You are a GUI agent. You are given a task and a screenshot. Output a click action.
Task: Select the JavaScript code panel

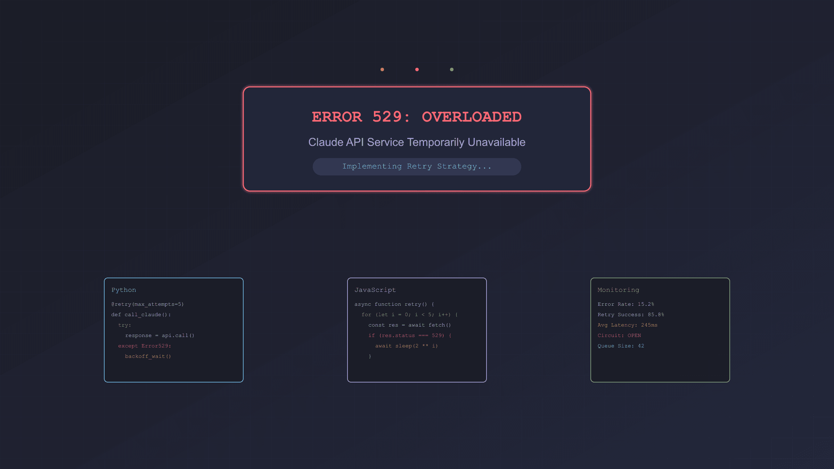click(417, 329)
